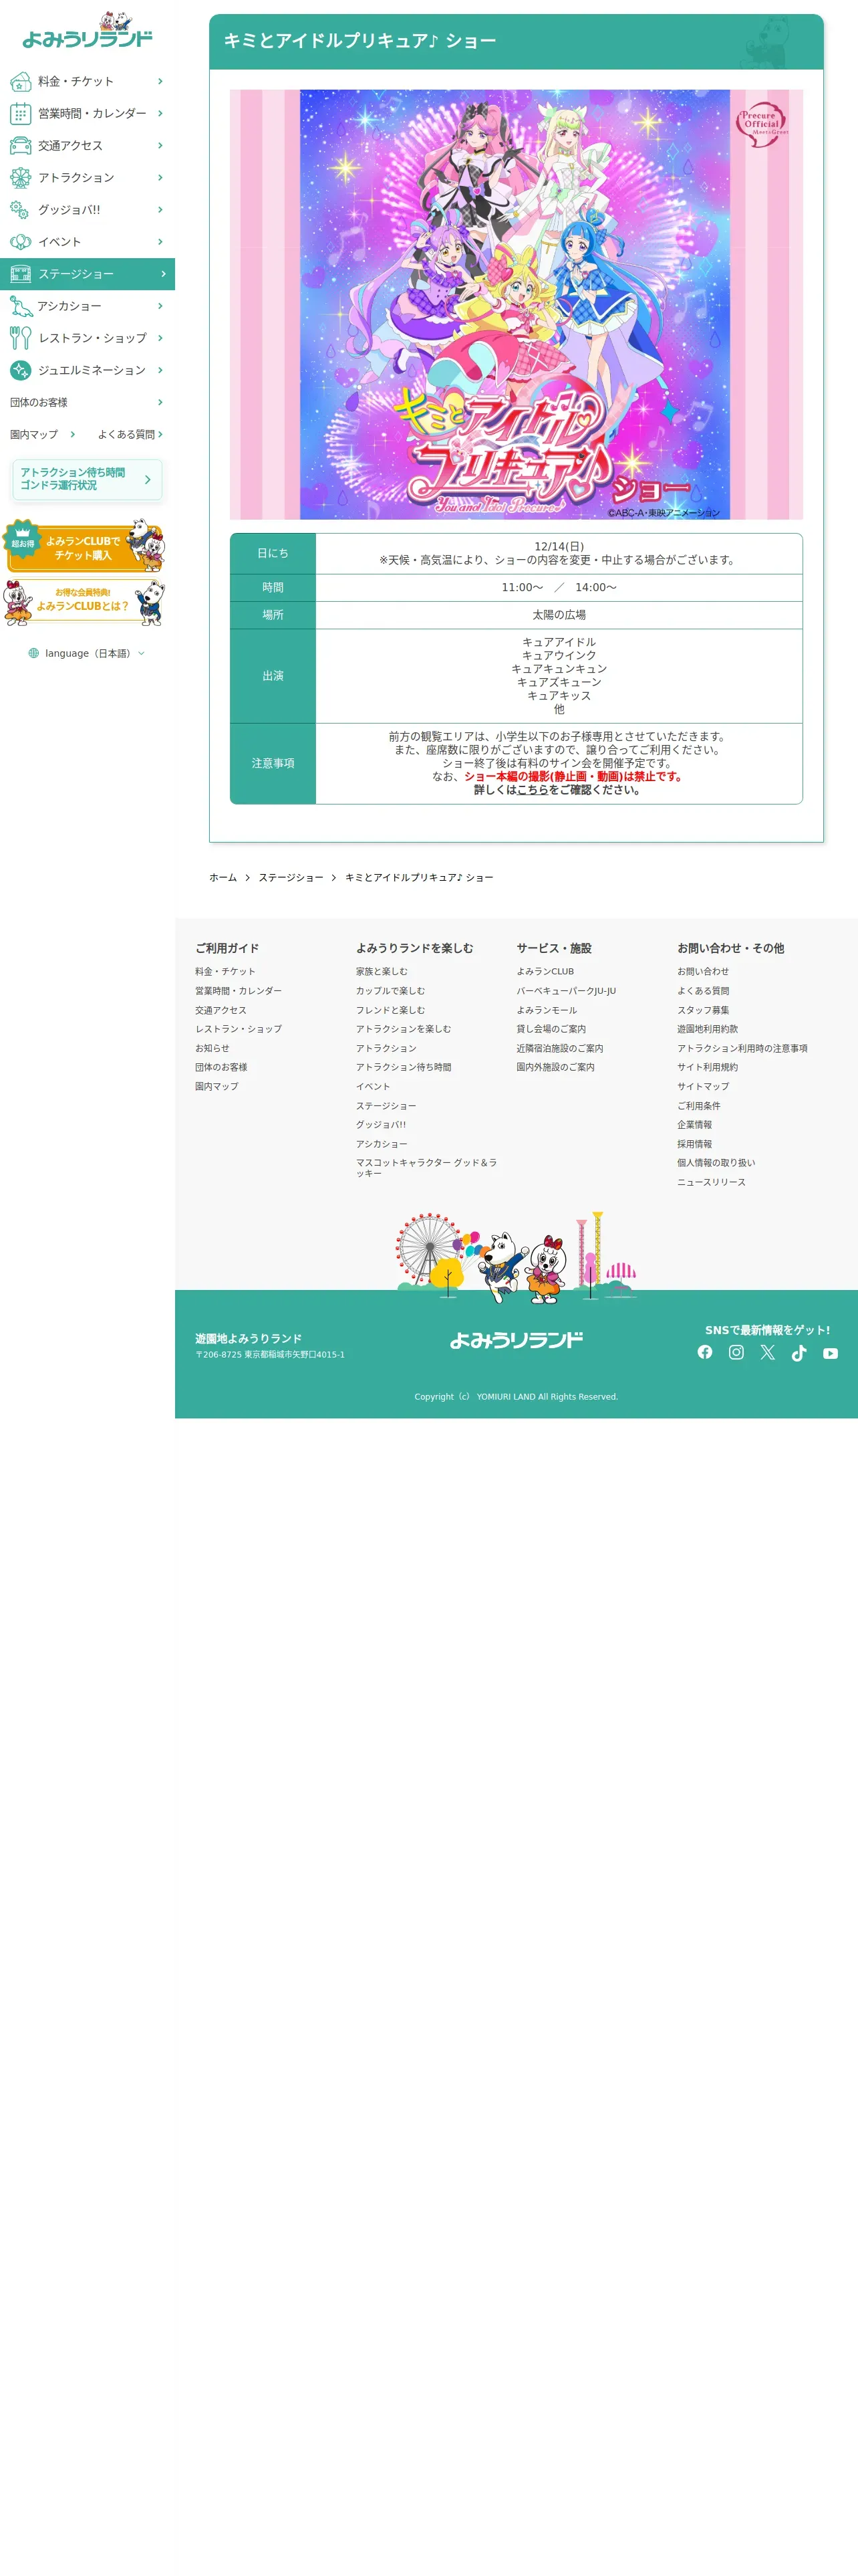Click the chevron on the 料金・チケット row
Viewport: 858px width, 2576px height.
click(160, 82)
